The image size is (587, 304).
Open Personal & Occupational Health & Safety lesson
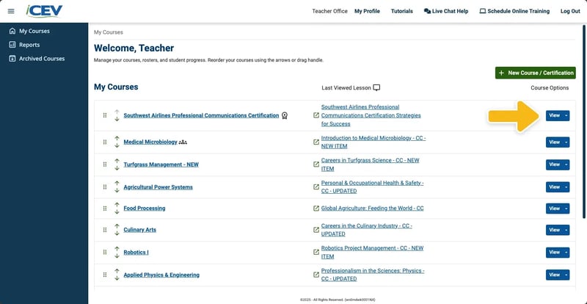(x=373, y=187)
